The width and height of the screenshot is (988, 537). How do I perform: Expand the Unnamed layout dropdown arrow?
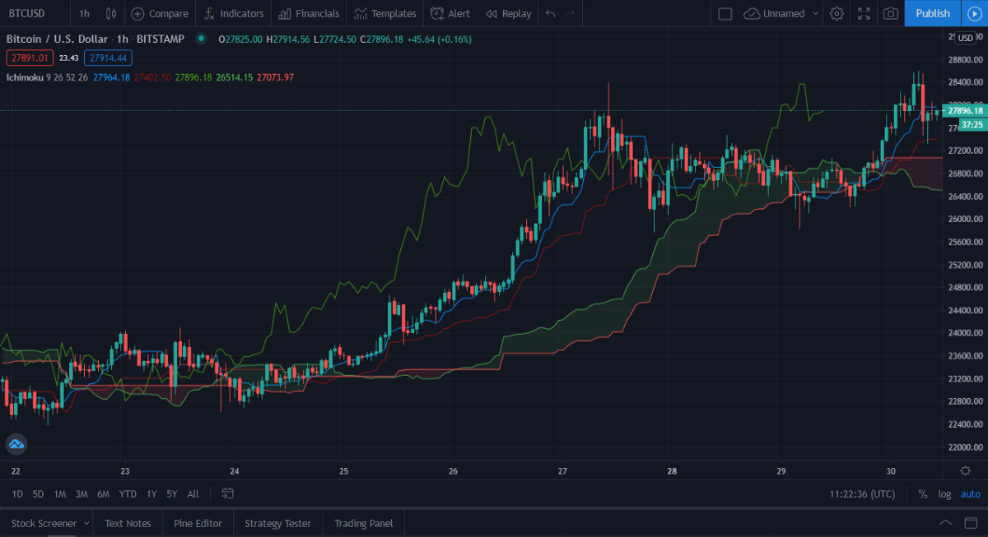tap(816, 13)
